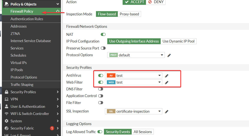This screenshot has height=136, width=249.
Task: Enable the Preserve Source Port toggle
Action: 103,48
